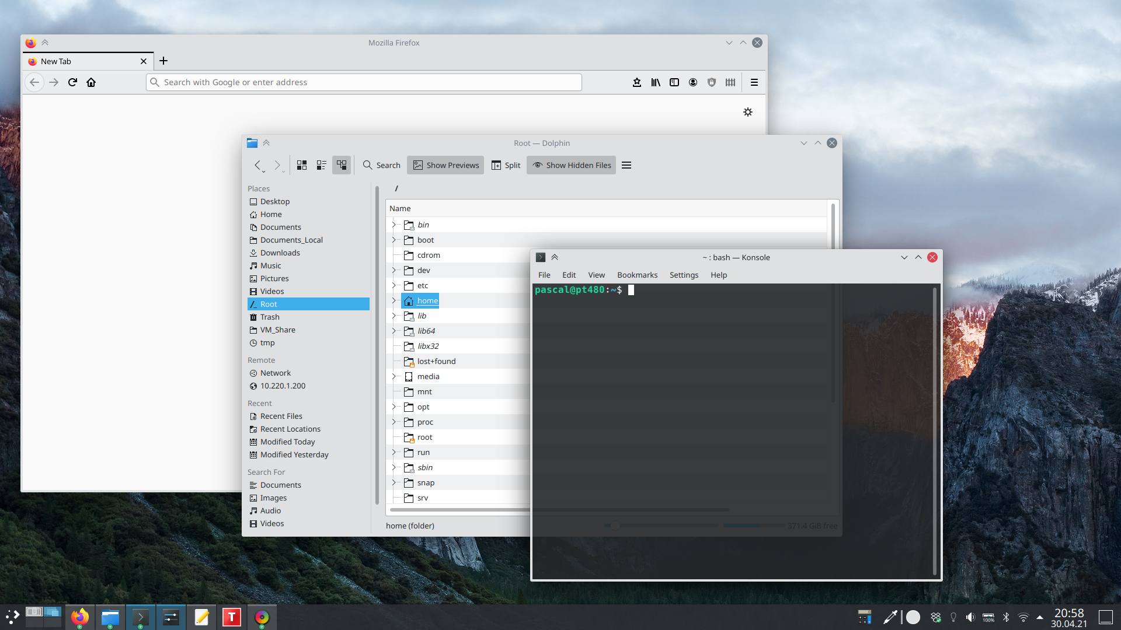The image size is (1121, 630).
Task: Expand the opt folder
Action: [x=394, y=407]
